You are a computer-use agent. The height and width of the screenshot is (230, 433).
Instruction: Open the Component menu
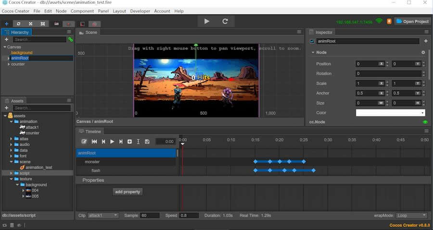[x=82, y=11]
